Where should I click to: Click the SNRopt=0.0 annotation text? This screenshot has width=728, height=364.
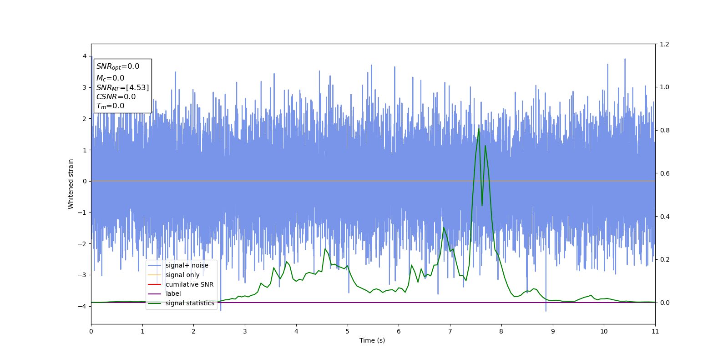(x=118, y=66)
